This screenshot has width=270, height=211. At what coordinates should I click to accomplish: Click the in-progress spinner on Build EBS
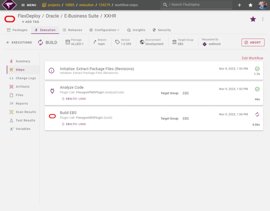257,115
